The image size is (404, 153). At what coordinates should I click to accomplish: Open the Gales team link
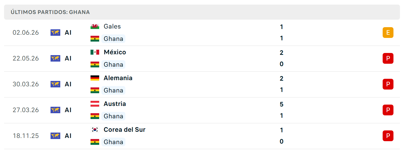pos(112,26)
